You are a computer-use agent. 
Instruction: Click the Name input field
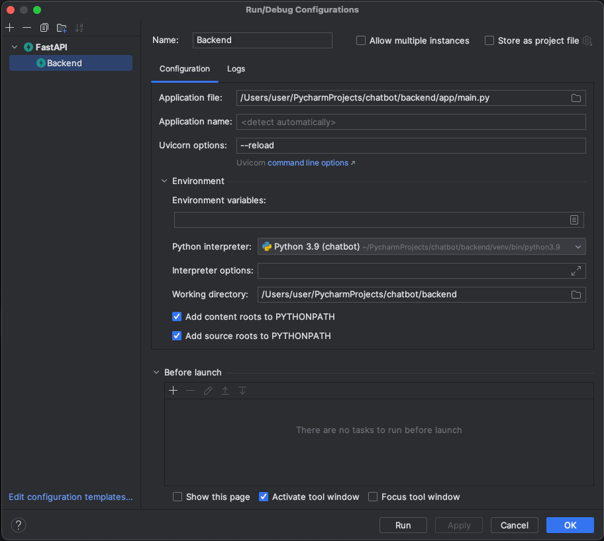click(262, 40)
